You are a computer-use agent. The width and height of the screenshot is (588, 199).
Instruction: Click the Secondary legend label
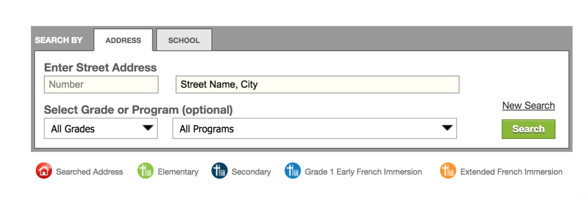pos(251,172)
